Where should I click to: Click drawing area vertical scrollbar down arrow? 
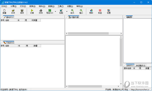tap(121, 84)
